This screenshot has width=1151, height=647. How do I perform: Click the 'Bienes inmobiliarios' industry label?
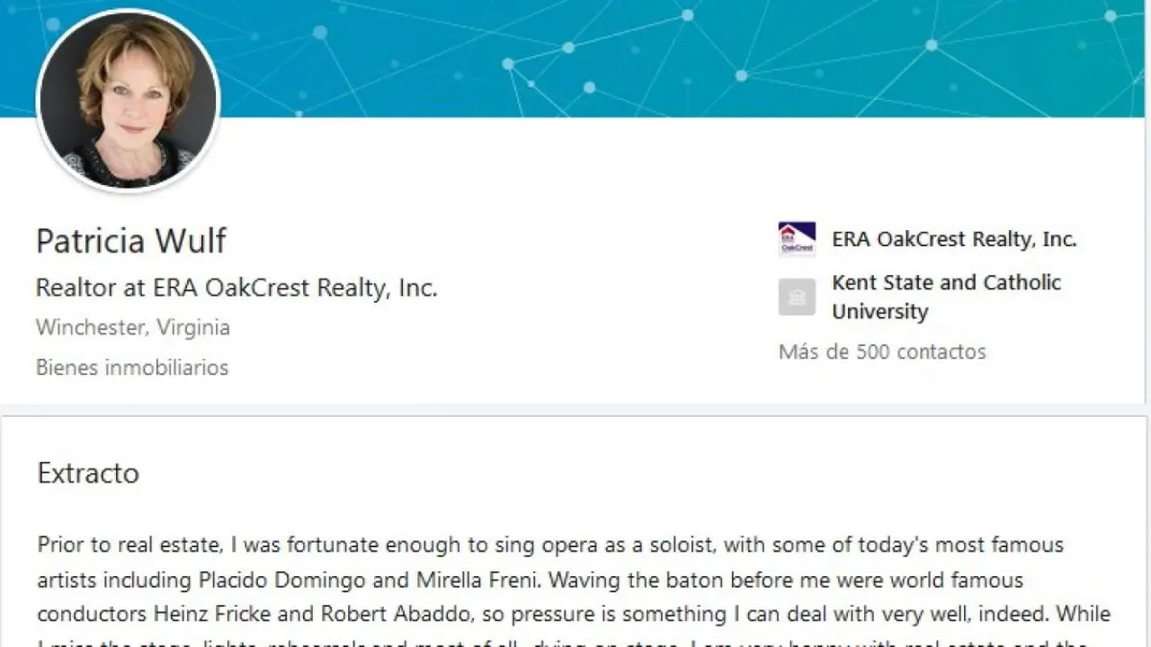click(132, 368)
